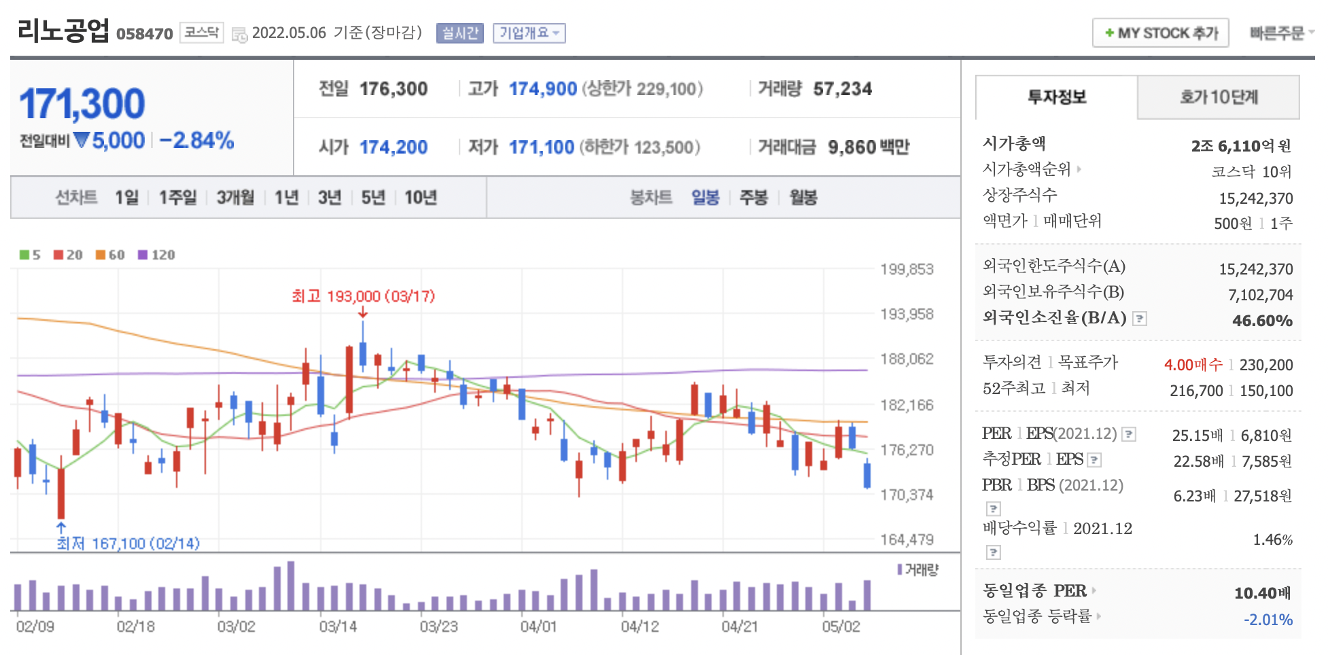Click the help icon under 배당수익률

click(x=993, y=552)
